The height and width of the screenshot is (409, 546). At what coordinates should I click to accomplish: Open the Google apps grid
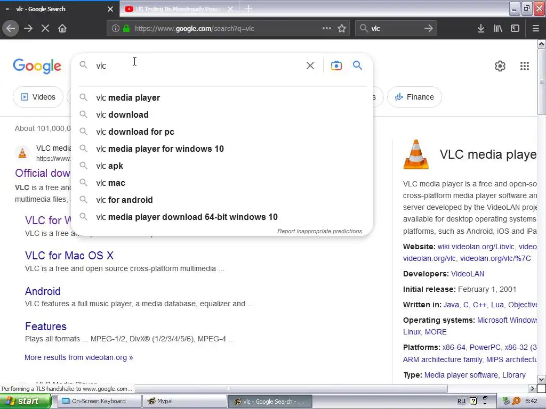(525, 66)
